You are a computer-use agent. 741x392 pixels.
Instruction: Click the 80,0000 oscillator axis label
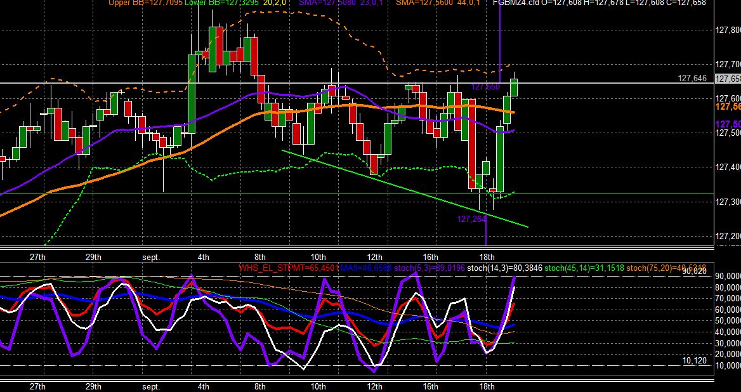(728, 287)
